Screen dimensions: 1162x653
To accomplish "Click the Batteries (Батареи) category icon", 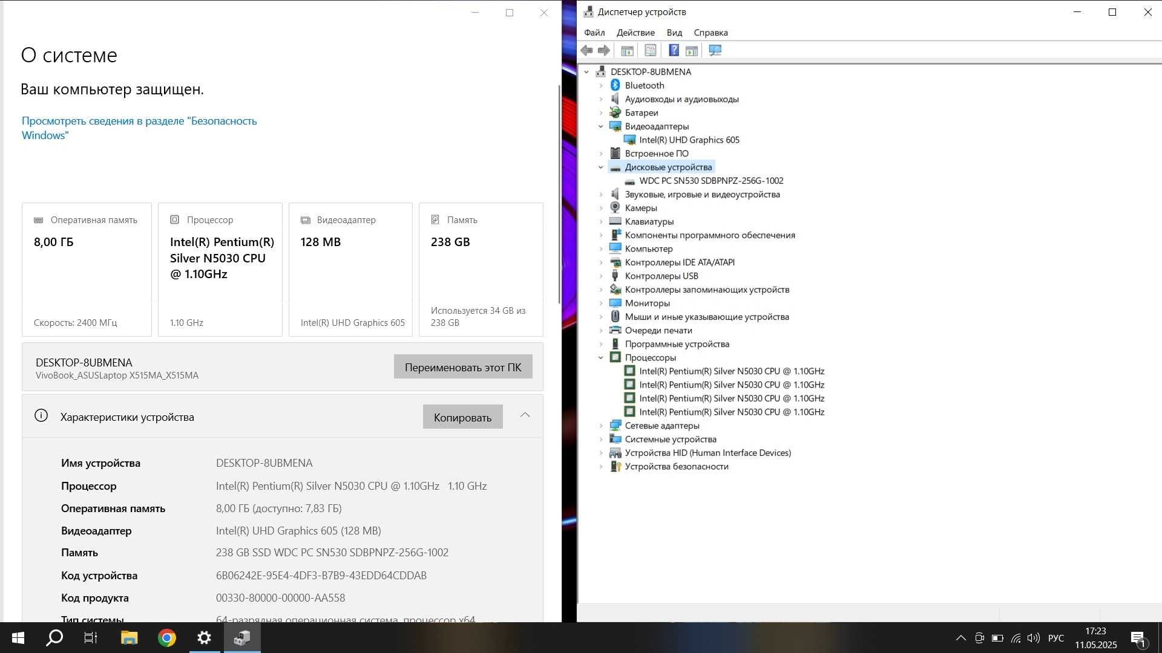I will click(615, 112).
